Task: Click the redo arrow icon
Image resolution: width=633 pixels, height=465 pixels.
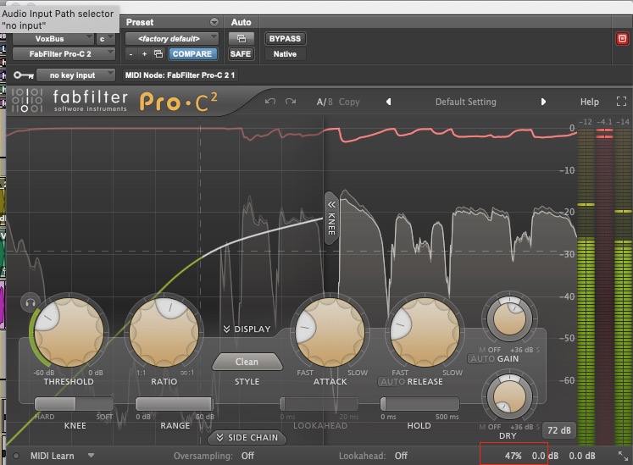Action: pos(291,102)
